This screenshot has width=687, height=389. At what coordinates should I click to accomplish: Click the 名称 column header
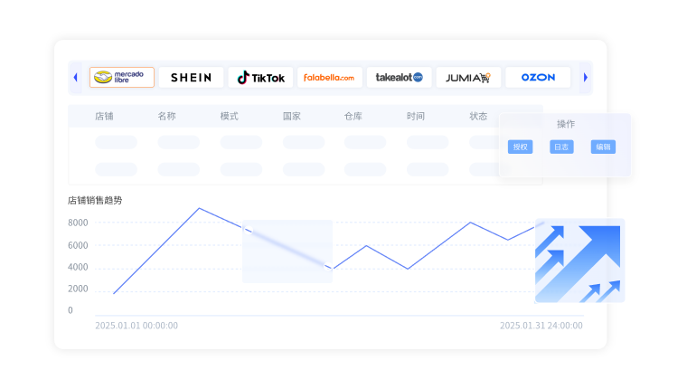(x=167, y=116)
